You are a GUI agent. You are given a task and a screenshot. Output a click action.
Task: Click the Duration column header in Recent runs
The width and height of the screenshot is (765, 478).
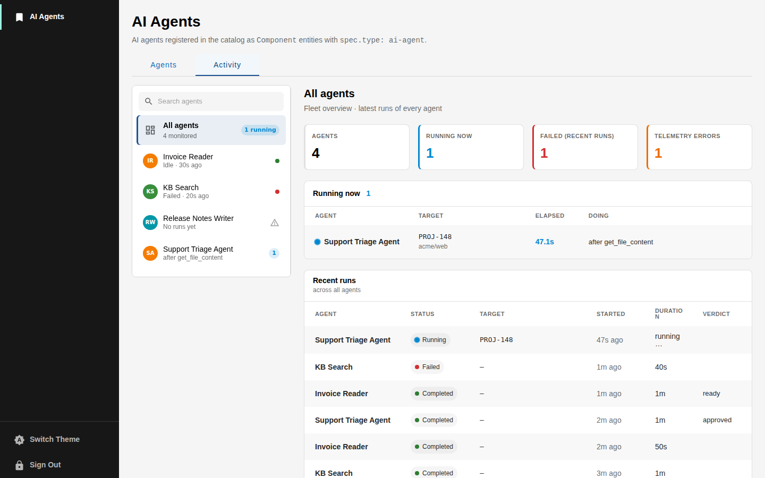tap(669, 314)
